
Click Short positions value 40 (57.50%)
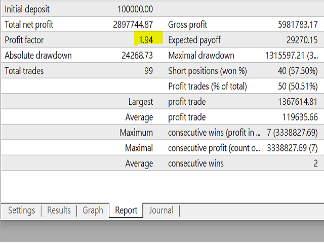coord(298,71)
